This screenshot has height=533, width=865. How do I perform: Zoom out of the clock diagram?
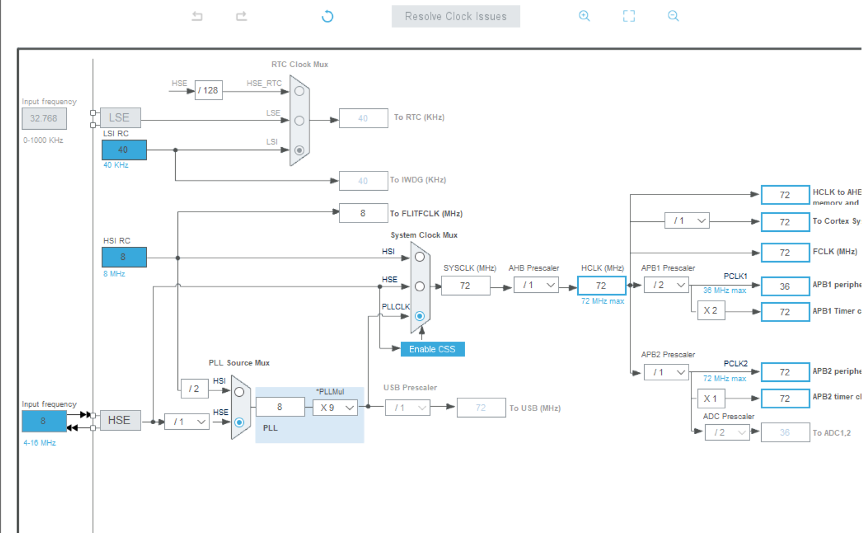pyautogui.click(x=673, y=16)
